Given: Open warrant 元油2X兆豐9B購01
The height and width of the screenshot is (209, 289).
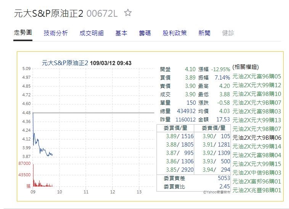Looking at the screenshot, I should point(257,190).
